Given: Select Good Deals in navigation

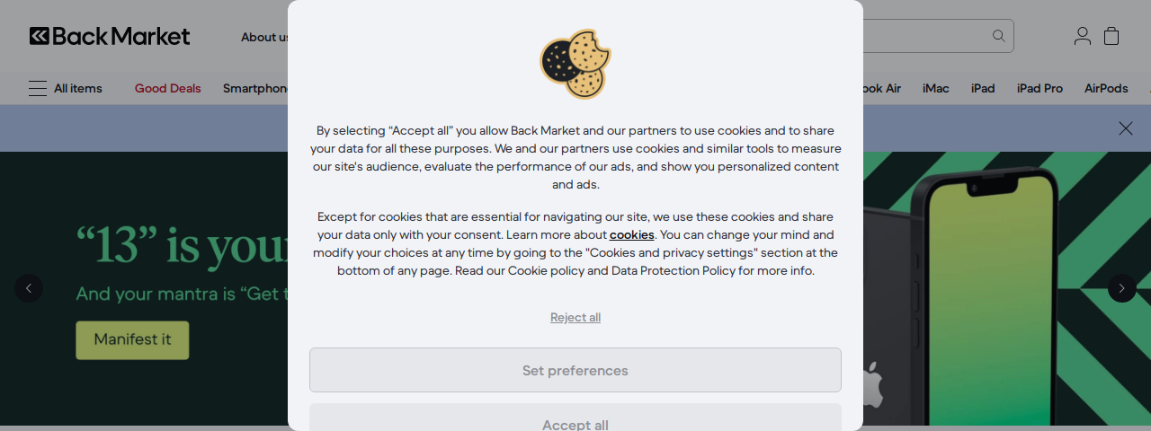Looking at the screenshot, I should [168, 88].
